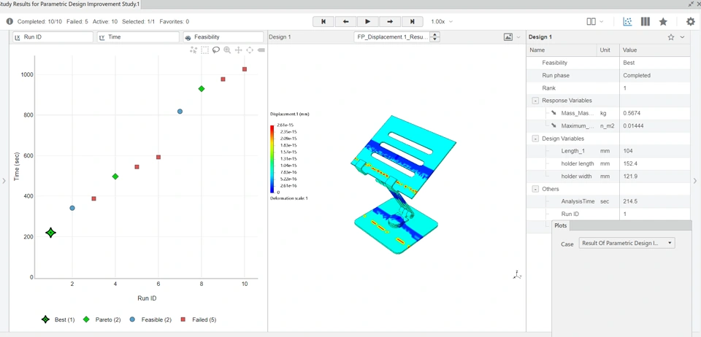The image size is (701, 337).
Task: Activate the zoom magnifier tool in plot toolbar
Action: pos(227,50)
